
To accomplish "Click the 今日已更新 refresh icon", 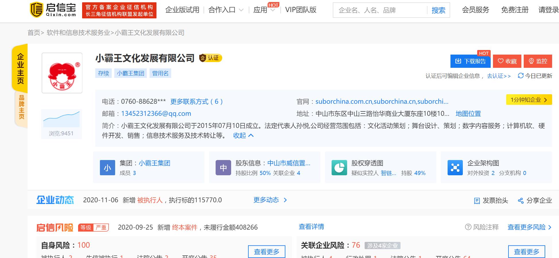I will pos(521,76).
